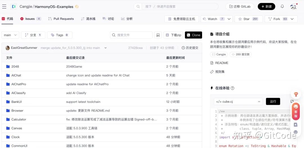Click the web IDE icon next to file search

pos(158,35)
